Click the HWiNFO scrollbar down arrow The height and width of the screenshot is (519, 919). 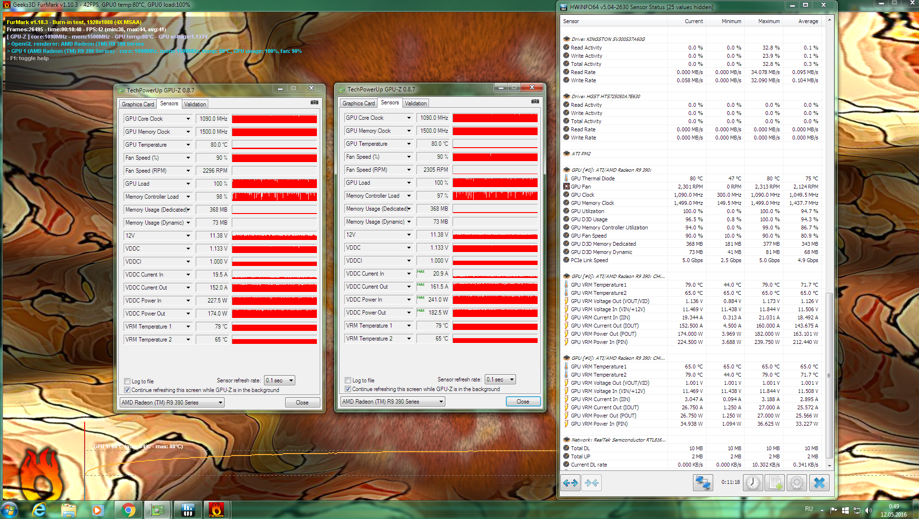(829, 466)
